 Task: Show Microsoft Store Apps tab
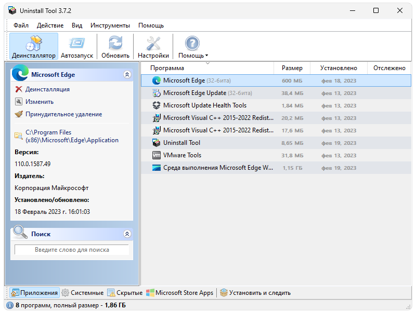179,293
